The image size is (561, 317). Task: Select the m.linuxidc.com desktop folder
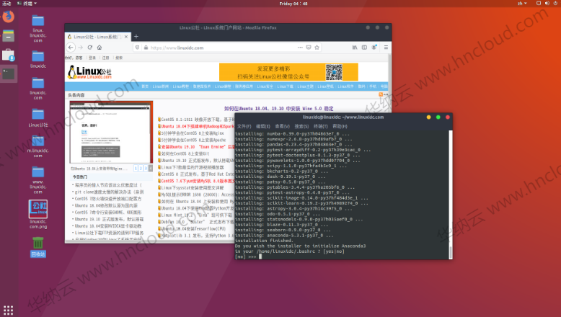[38, 146]
